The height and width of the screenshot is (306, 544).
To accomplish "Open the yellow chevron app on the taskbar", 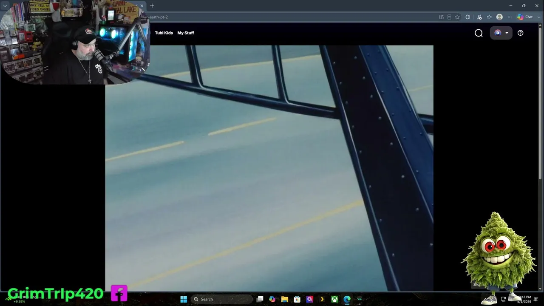I will (322, 299).
